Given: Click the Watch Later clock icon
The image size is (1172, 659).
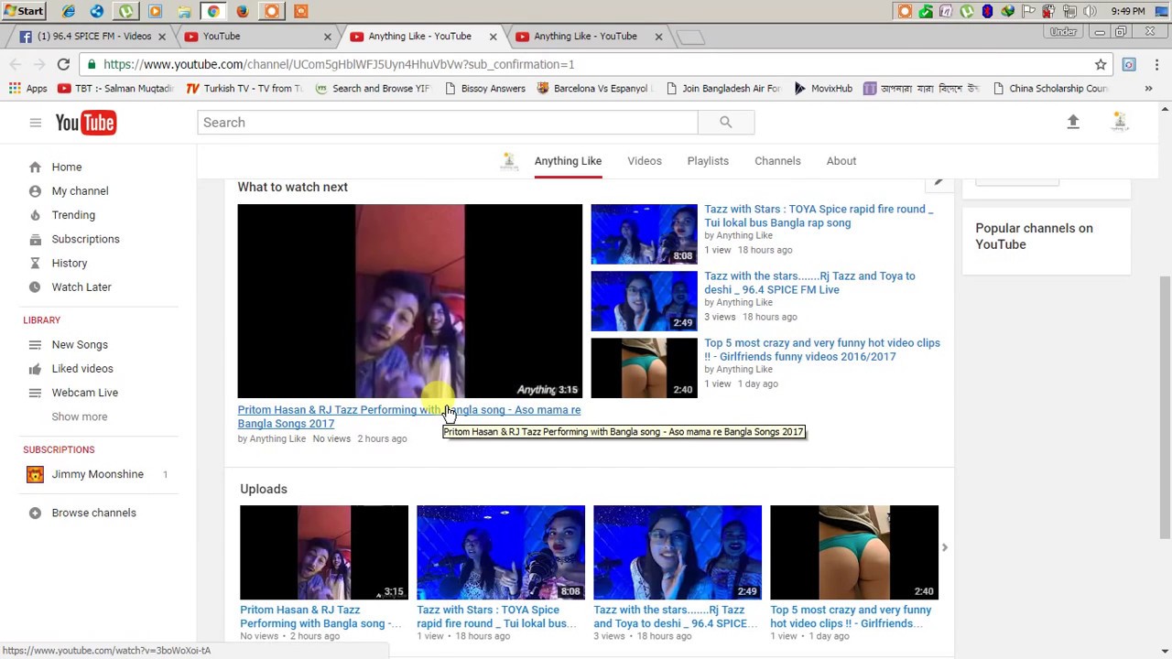Looking at the screenshot, I should (35, 287).
